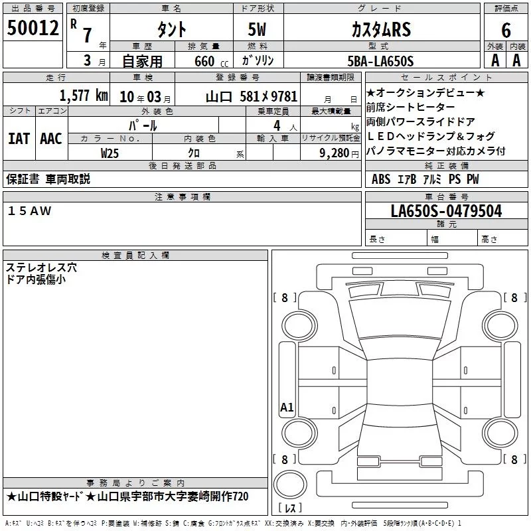Select the chassis number LA650S-0479504
531x531 pixels.
pos(446,211)
